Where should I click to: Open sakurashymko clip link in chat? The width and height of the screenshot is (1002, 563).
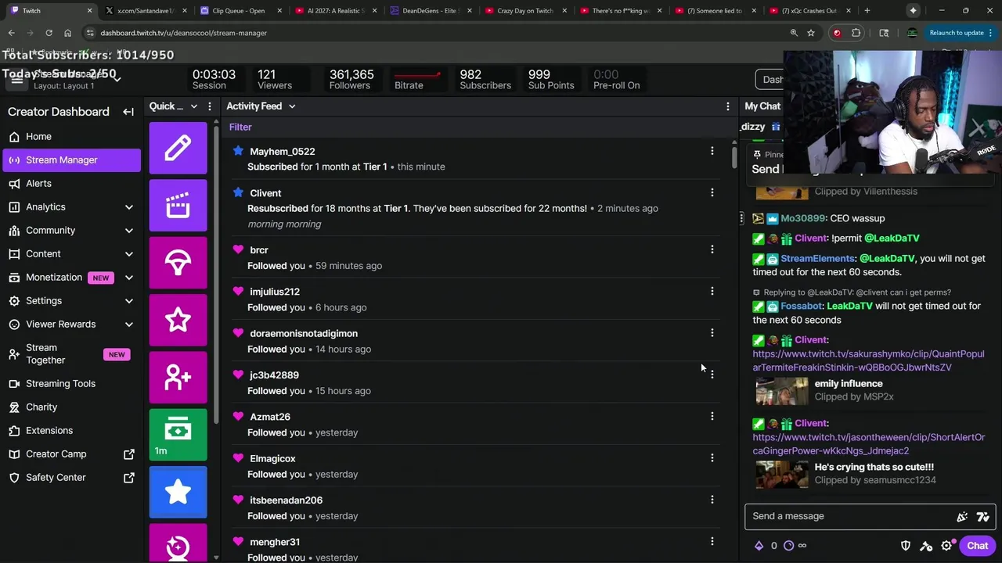[x=868, y=360]
